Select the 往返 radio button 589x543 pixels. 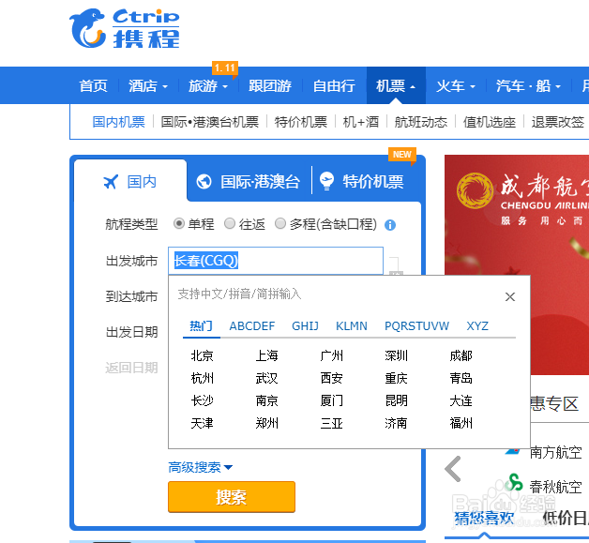click(x=230, y=224)
